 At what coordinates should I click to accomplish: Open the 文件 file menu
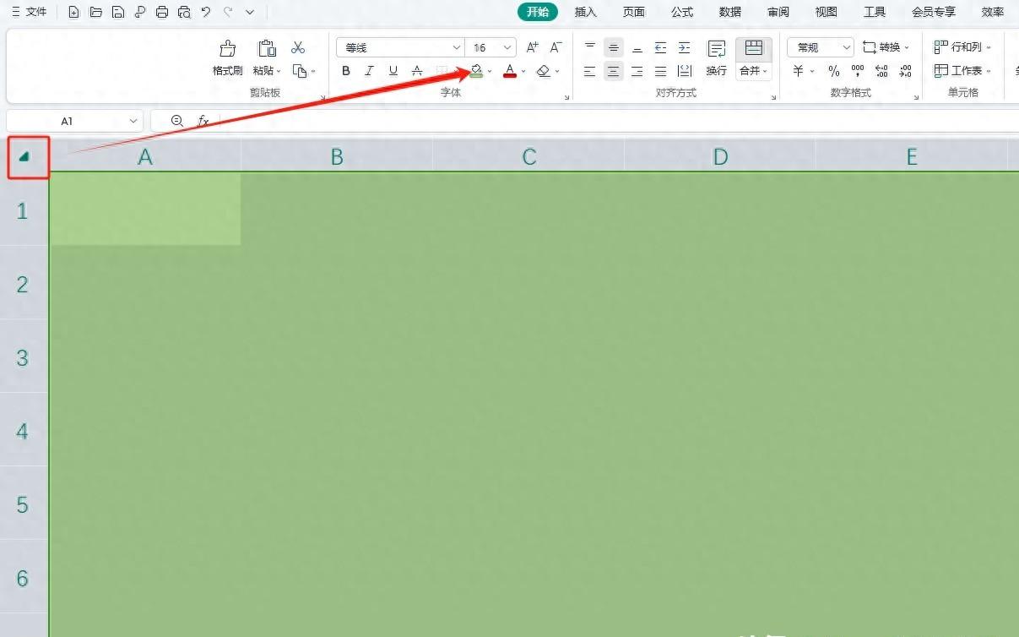tap(29, 12)
